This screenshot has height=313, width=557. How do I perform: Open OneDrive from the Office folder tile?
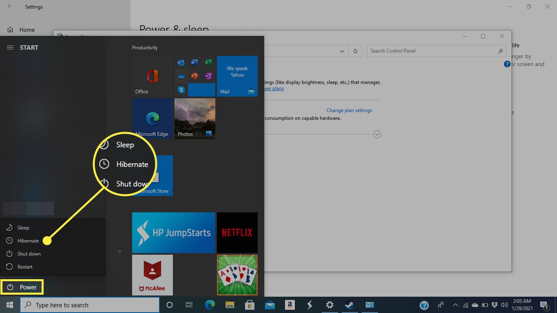coord(181,76)
